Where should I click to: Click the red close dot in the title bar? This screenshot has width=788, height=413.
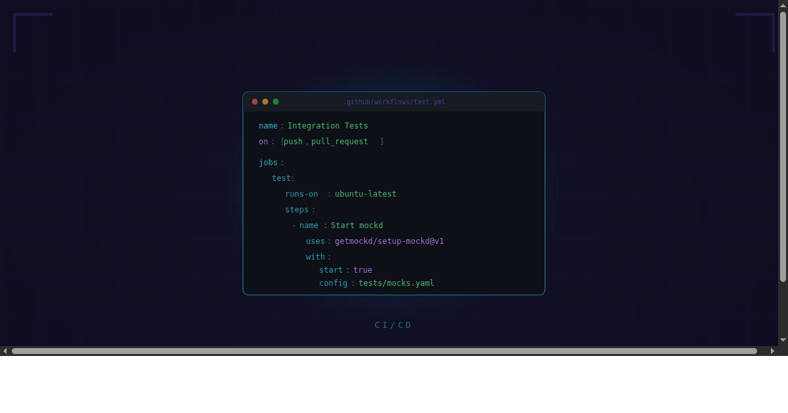(x=255, y=102)
